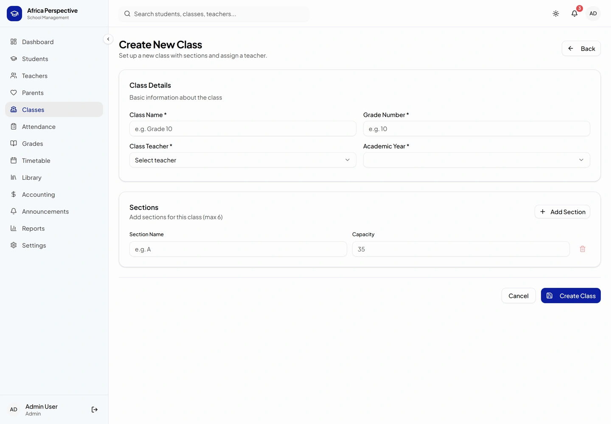Image resolution: width=611 pixels, height=424 pixels.
Task: Open the Teachers section
Action: [x=54, y=75]
